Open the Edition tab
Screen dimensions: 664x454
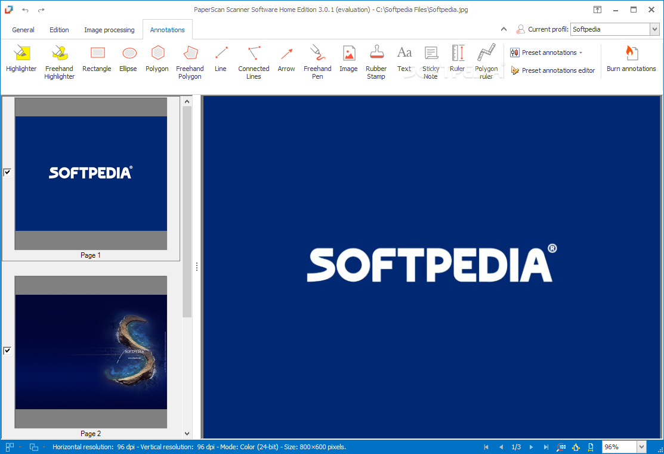(59, 30)
